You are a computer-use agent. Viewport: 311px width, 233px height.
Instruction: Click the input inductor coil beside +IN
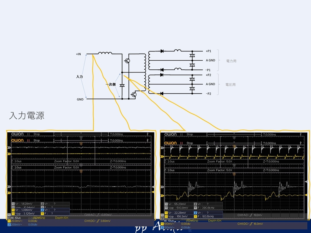[105, 53]
